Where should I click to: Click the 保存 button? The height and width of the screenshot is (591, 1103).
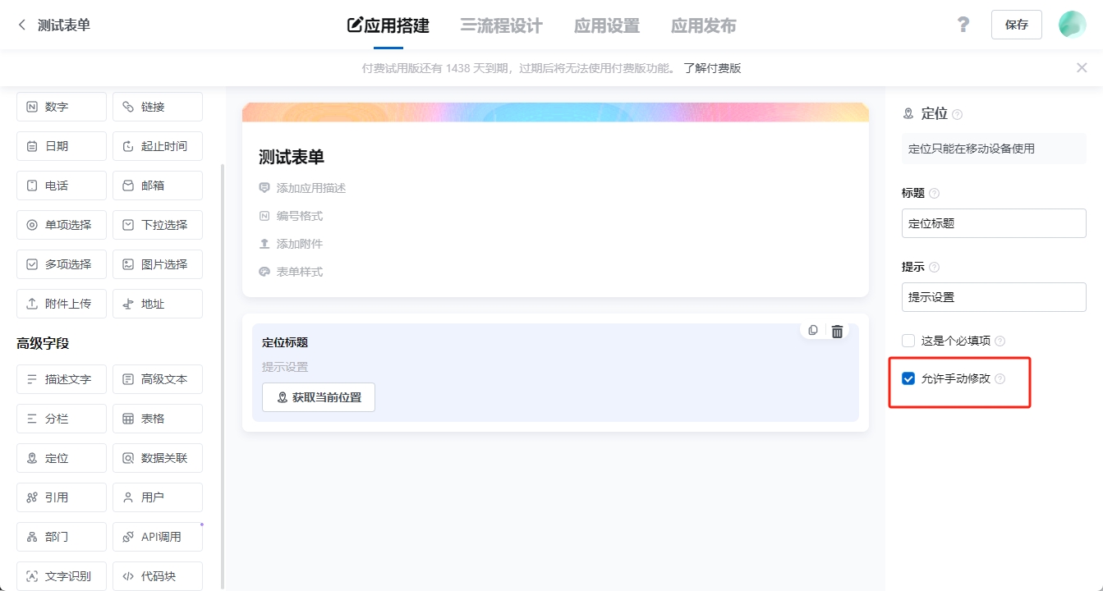pyautogui.click(x=1016, y=25)
